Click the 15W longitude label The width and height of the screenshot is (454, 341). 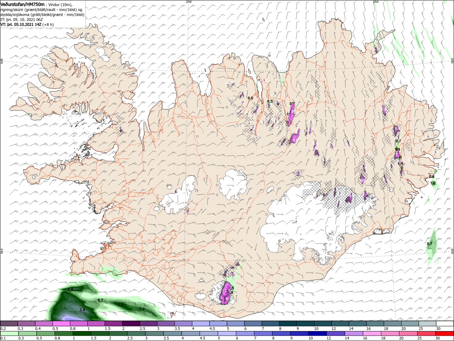point(376,2)
